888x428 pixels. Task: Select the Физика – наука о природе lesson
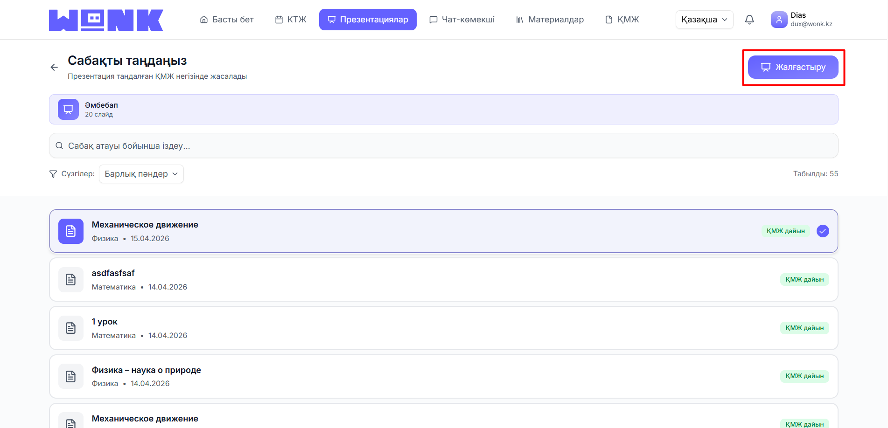tap(420, 377)
